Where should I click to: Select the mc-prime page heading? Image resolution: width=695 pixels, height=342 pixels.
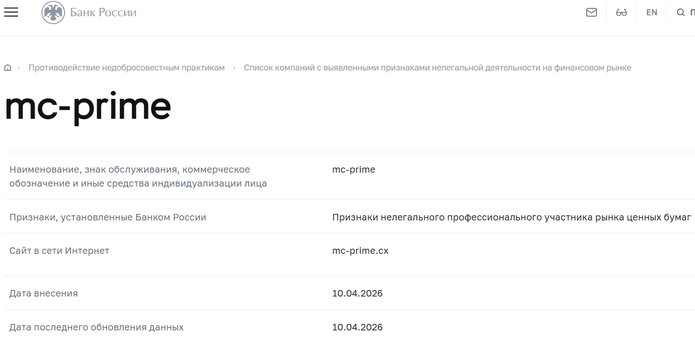87,107
